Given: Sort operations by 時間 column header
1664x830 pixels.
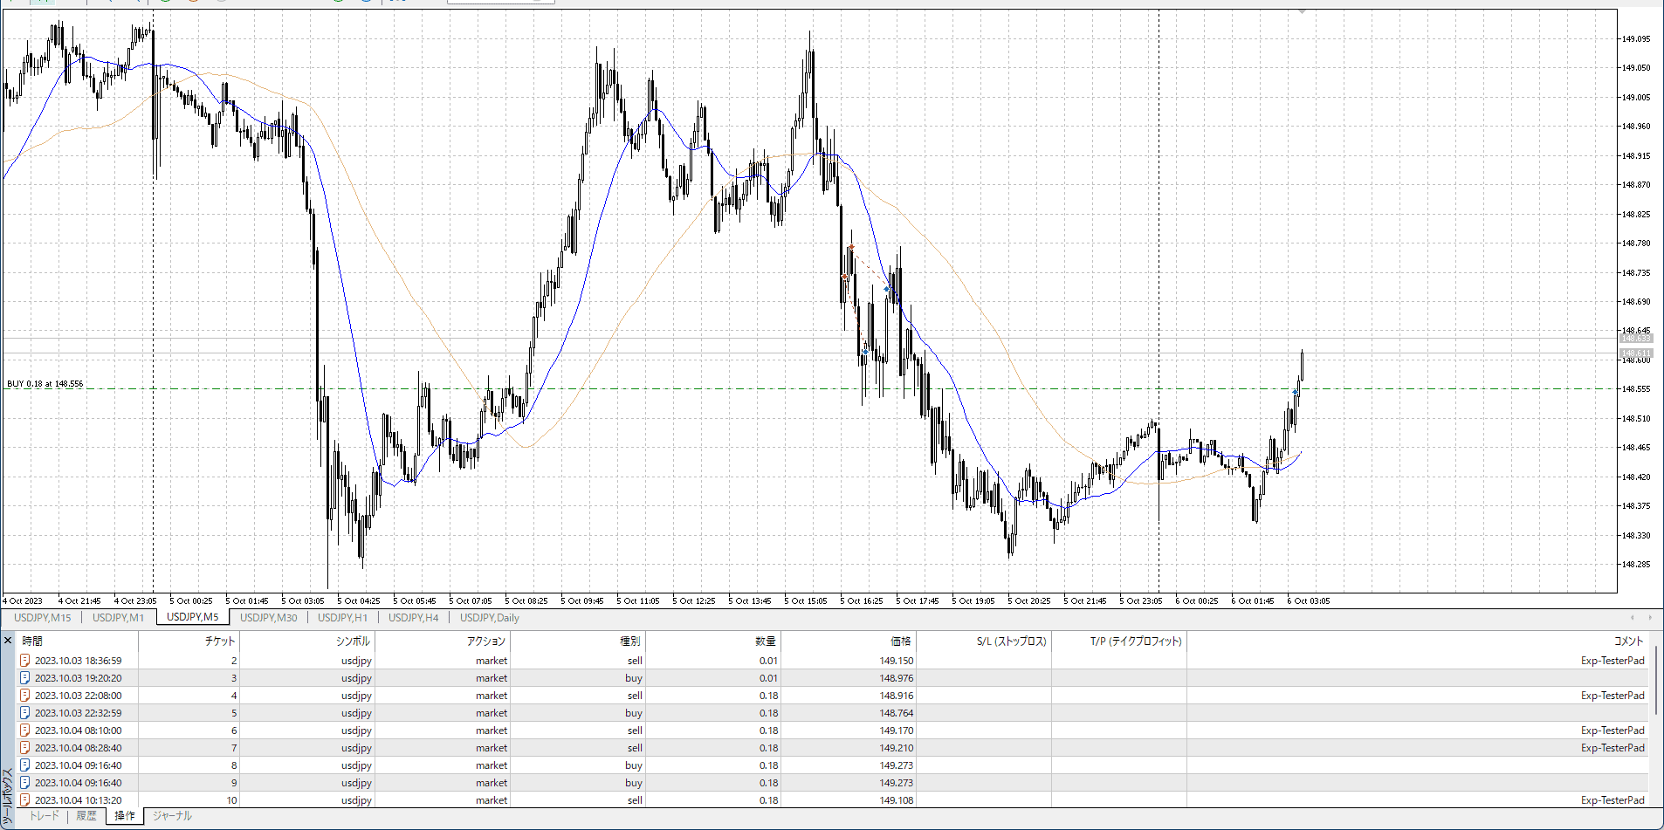Looking at the screenshot, I should [x=32, y=641].
